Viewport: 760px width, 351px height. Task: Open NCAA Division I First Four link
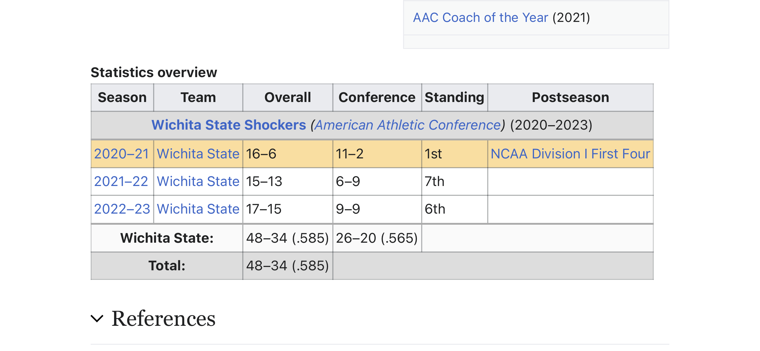coord(570,154)
